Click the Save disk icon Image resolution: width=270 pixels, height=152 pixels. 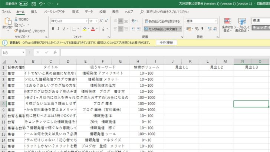click(34, 4)
